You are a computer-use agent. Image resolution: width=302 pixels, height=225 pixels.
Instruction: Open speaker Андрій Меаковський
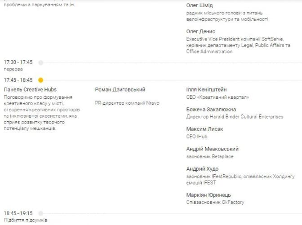click(x=212, y=149)
